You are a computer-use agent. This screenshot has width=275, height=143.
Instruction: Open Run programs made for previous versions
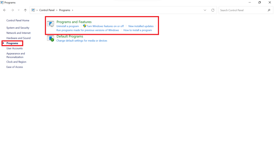(x=88, y=30)
